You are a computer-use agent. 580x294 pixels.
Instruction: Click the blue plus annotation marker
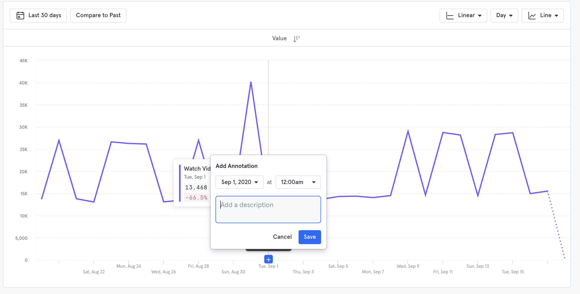pos(268,259)
